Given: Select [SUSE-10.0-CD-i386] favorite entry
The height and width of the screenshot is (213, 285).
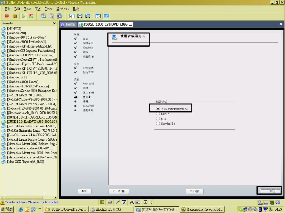Looking at the screenshot, I should click(x=32, y=117).
